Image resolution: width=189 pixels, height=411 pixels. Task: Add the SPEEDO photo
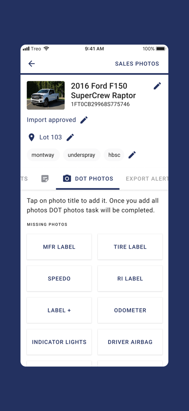[59, 279]
